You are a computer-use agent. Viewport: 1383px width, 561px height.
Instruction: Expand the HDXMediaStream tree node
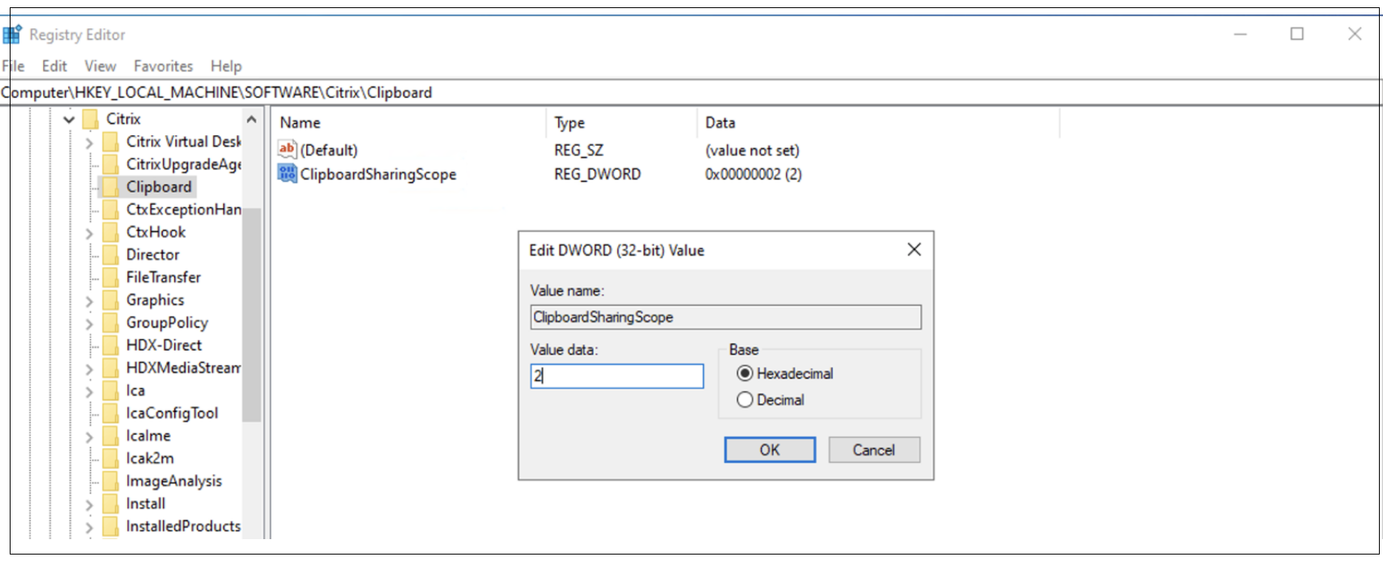(89, 369)
